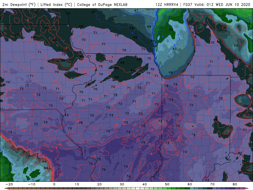Click the '59' dewpoint value over the lake

171,29
